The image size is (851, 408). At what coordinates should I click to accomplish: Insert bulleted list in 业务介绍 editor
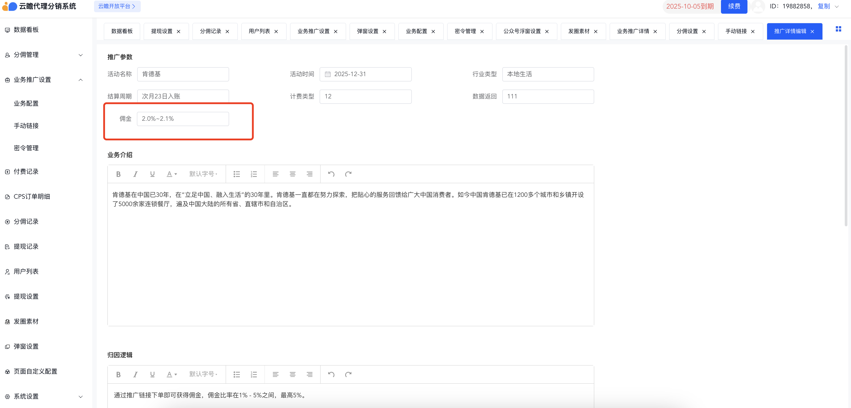(x=237, y=174)
